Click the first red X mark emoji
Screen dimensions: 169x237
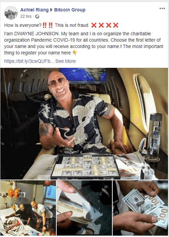pos(94,25)
